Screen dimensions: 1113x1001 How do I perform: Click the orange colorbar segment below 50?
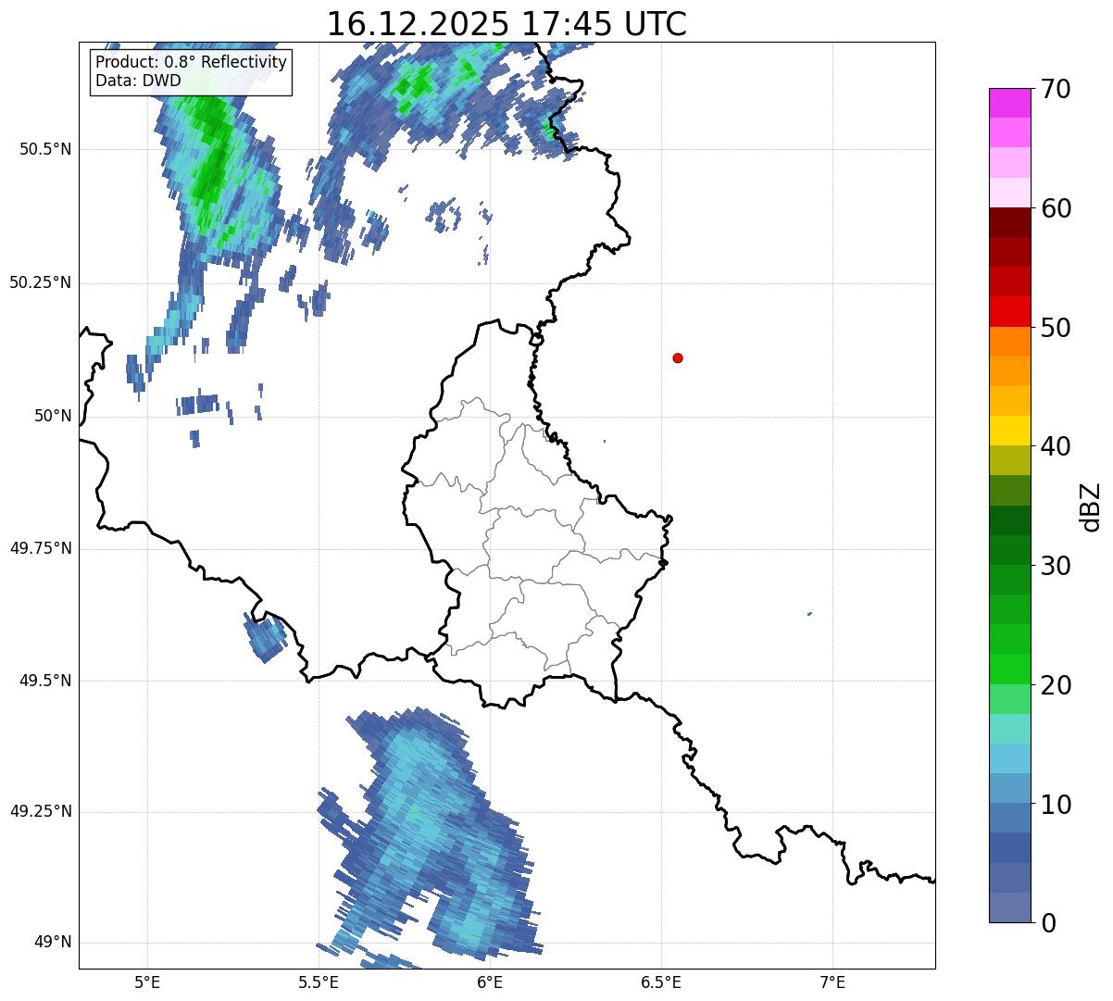[1008, 342]
